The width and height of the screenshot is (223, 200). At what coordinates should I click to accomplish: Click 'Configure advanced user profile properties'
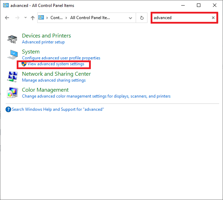[x=61, y=58]
